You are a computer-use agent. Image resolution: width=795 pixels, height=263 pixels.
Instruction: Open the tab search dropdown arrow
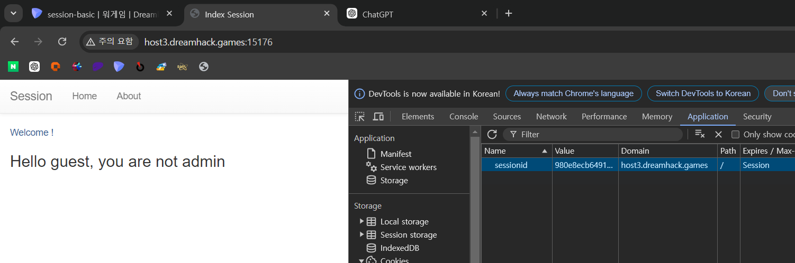13,13
